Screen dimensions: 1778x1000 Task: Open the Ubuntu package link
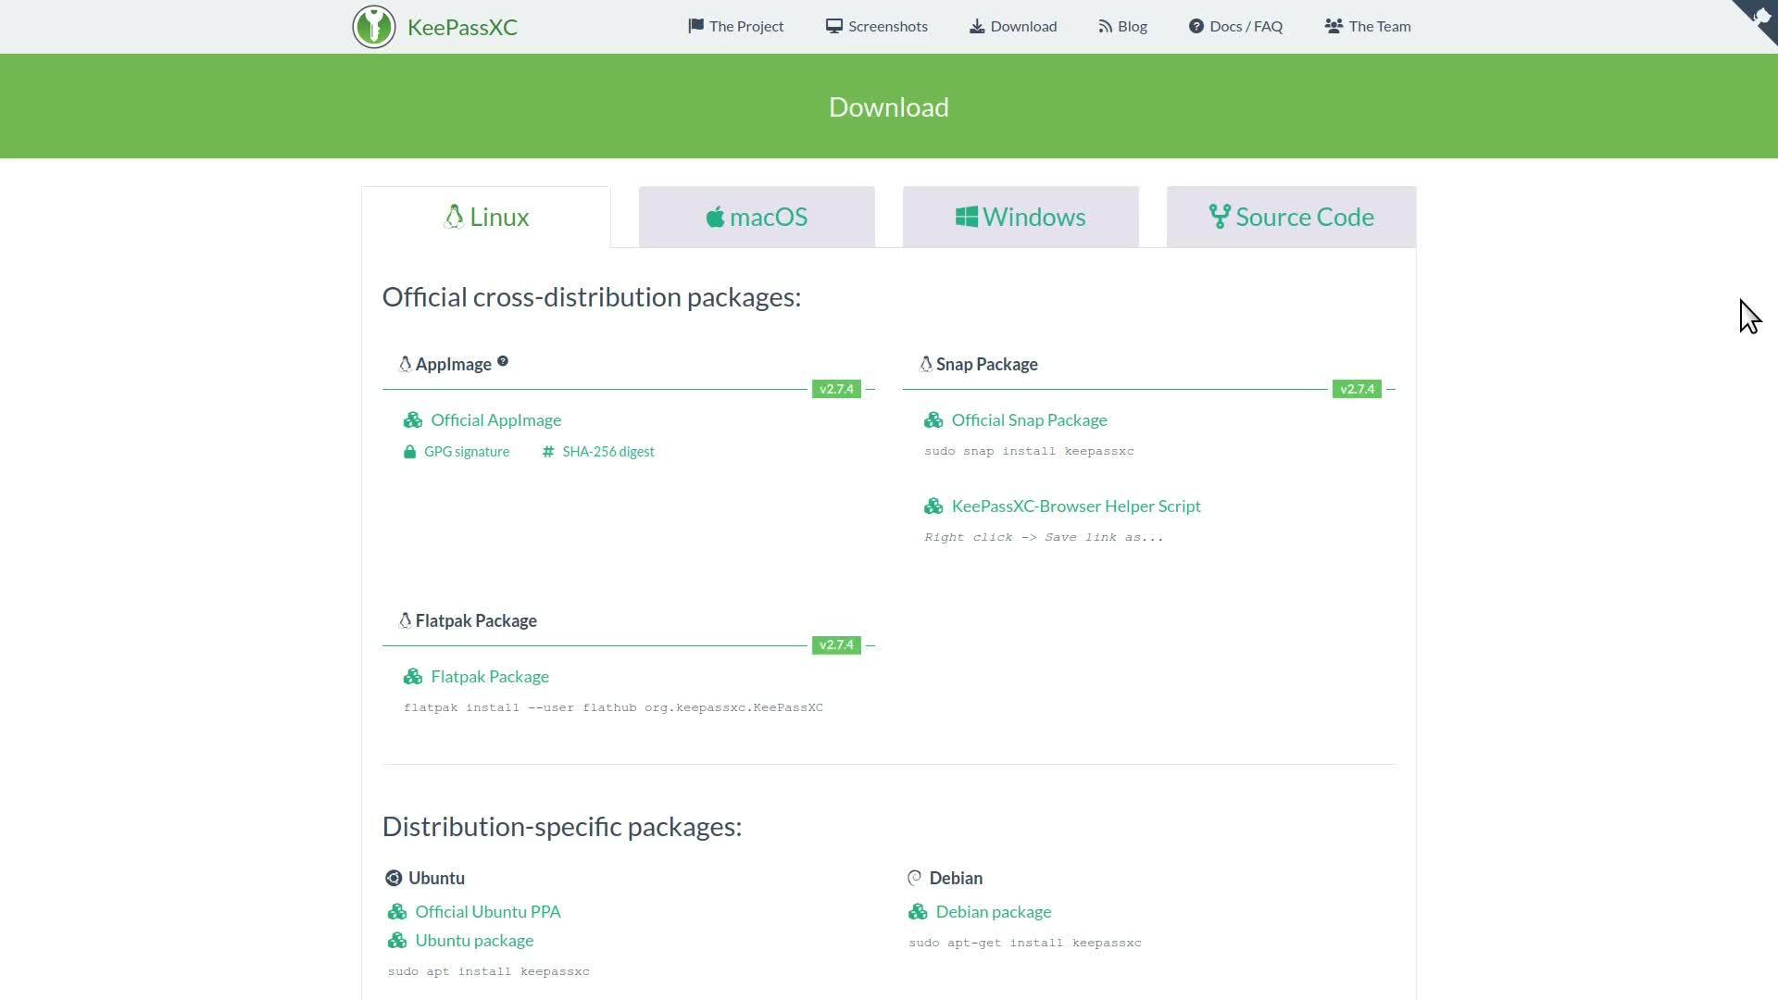474,941
